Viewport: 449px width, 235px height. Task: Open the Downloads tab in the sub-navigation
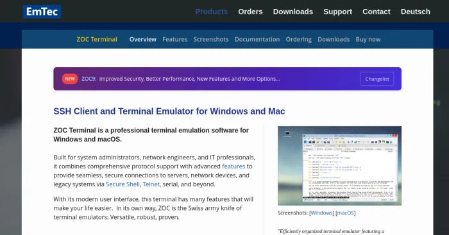[x=334, y=40]
